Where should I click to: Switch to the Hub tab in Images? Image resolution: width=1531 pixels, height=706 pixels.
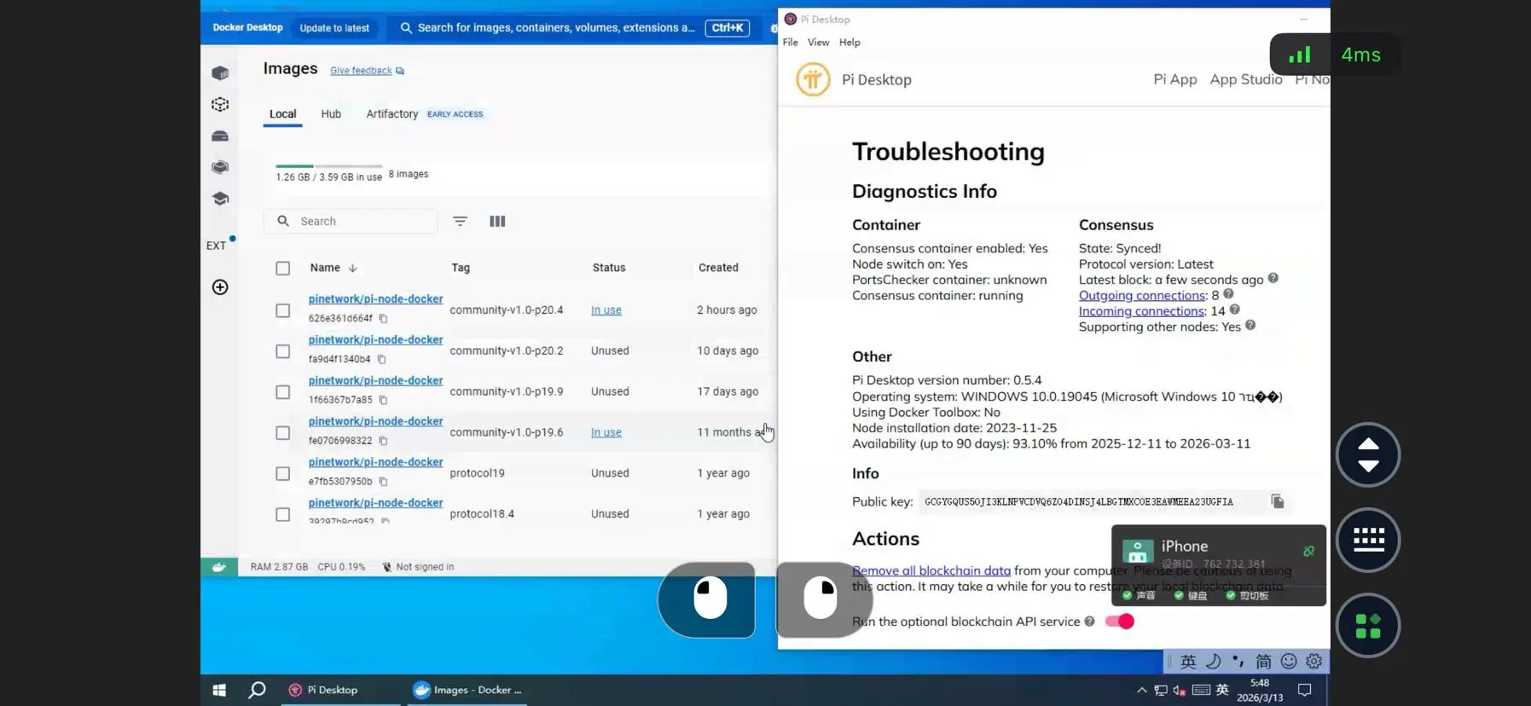pyautogui.click(x=331, y=114)
